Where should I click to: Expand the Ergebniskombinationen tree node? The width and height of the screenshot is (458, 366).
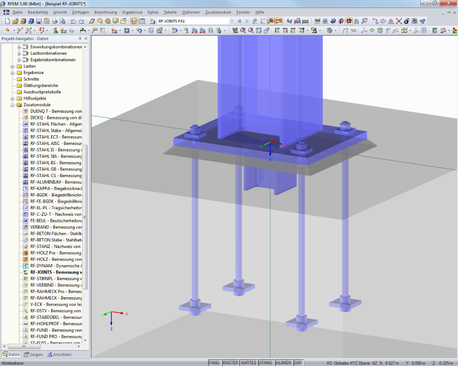coord(19,60)
